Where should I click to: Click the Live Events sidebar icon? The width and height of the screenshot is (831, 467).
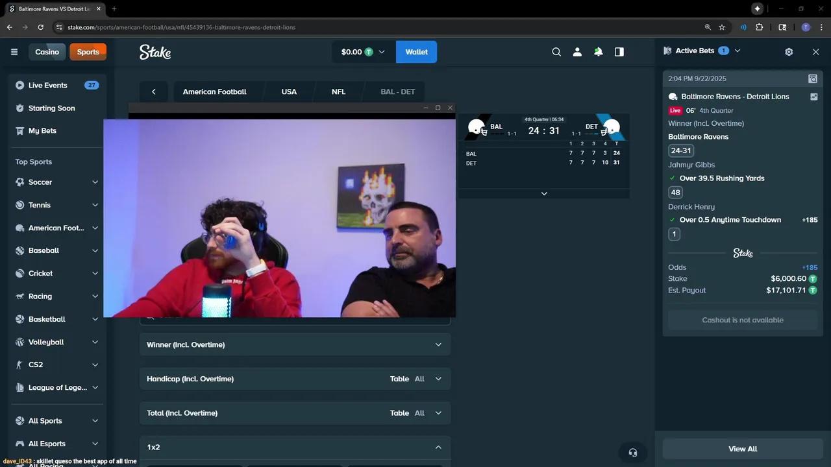19,85
